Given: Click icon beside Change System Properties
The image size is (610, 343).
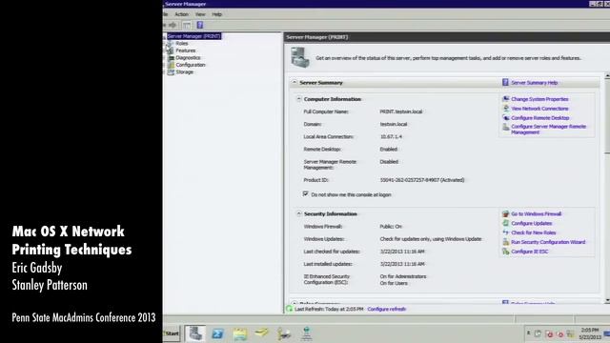Looking at the screenshot, I should (x=506, y=99).
